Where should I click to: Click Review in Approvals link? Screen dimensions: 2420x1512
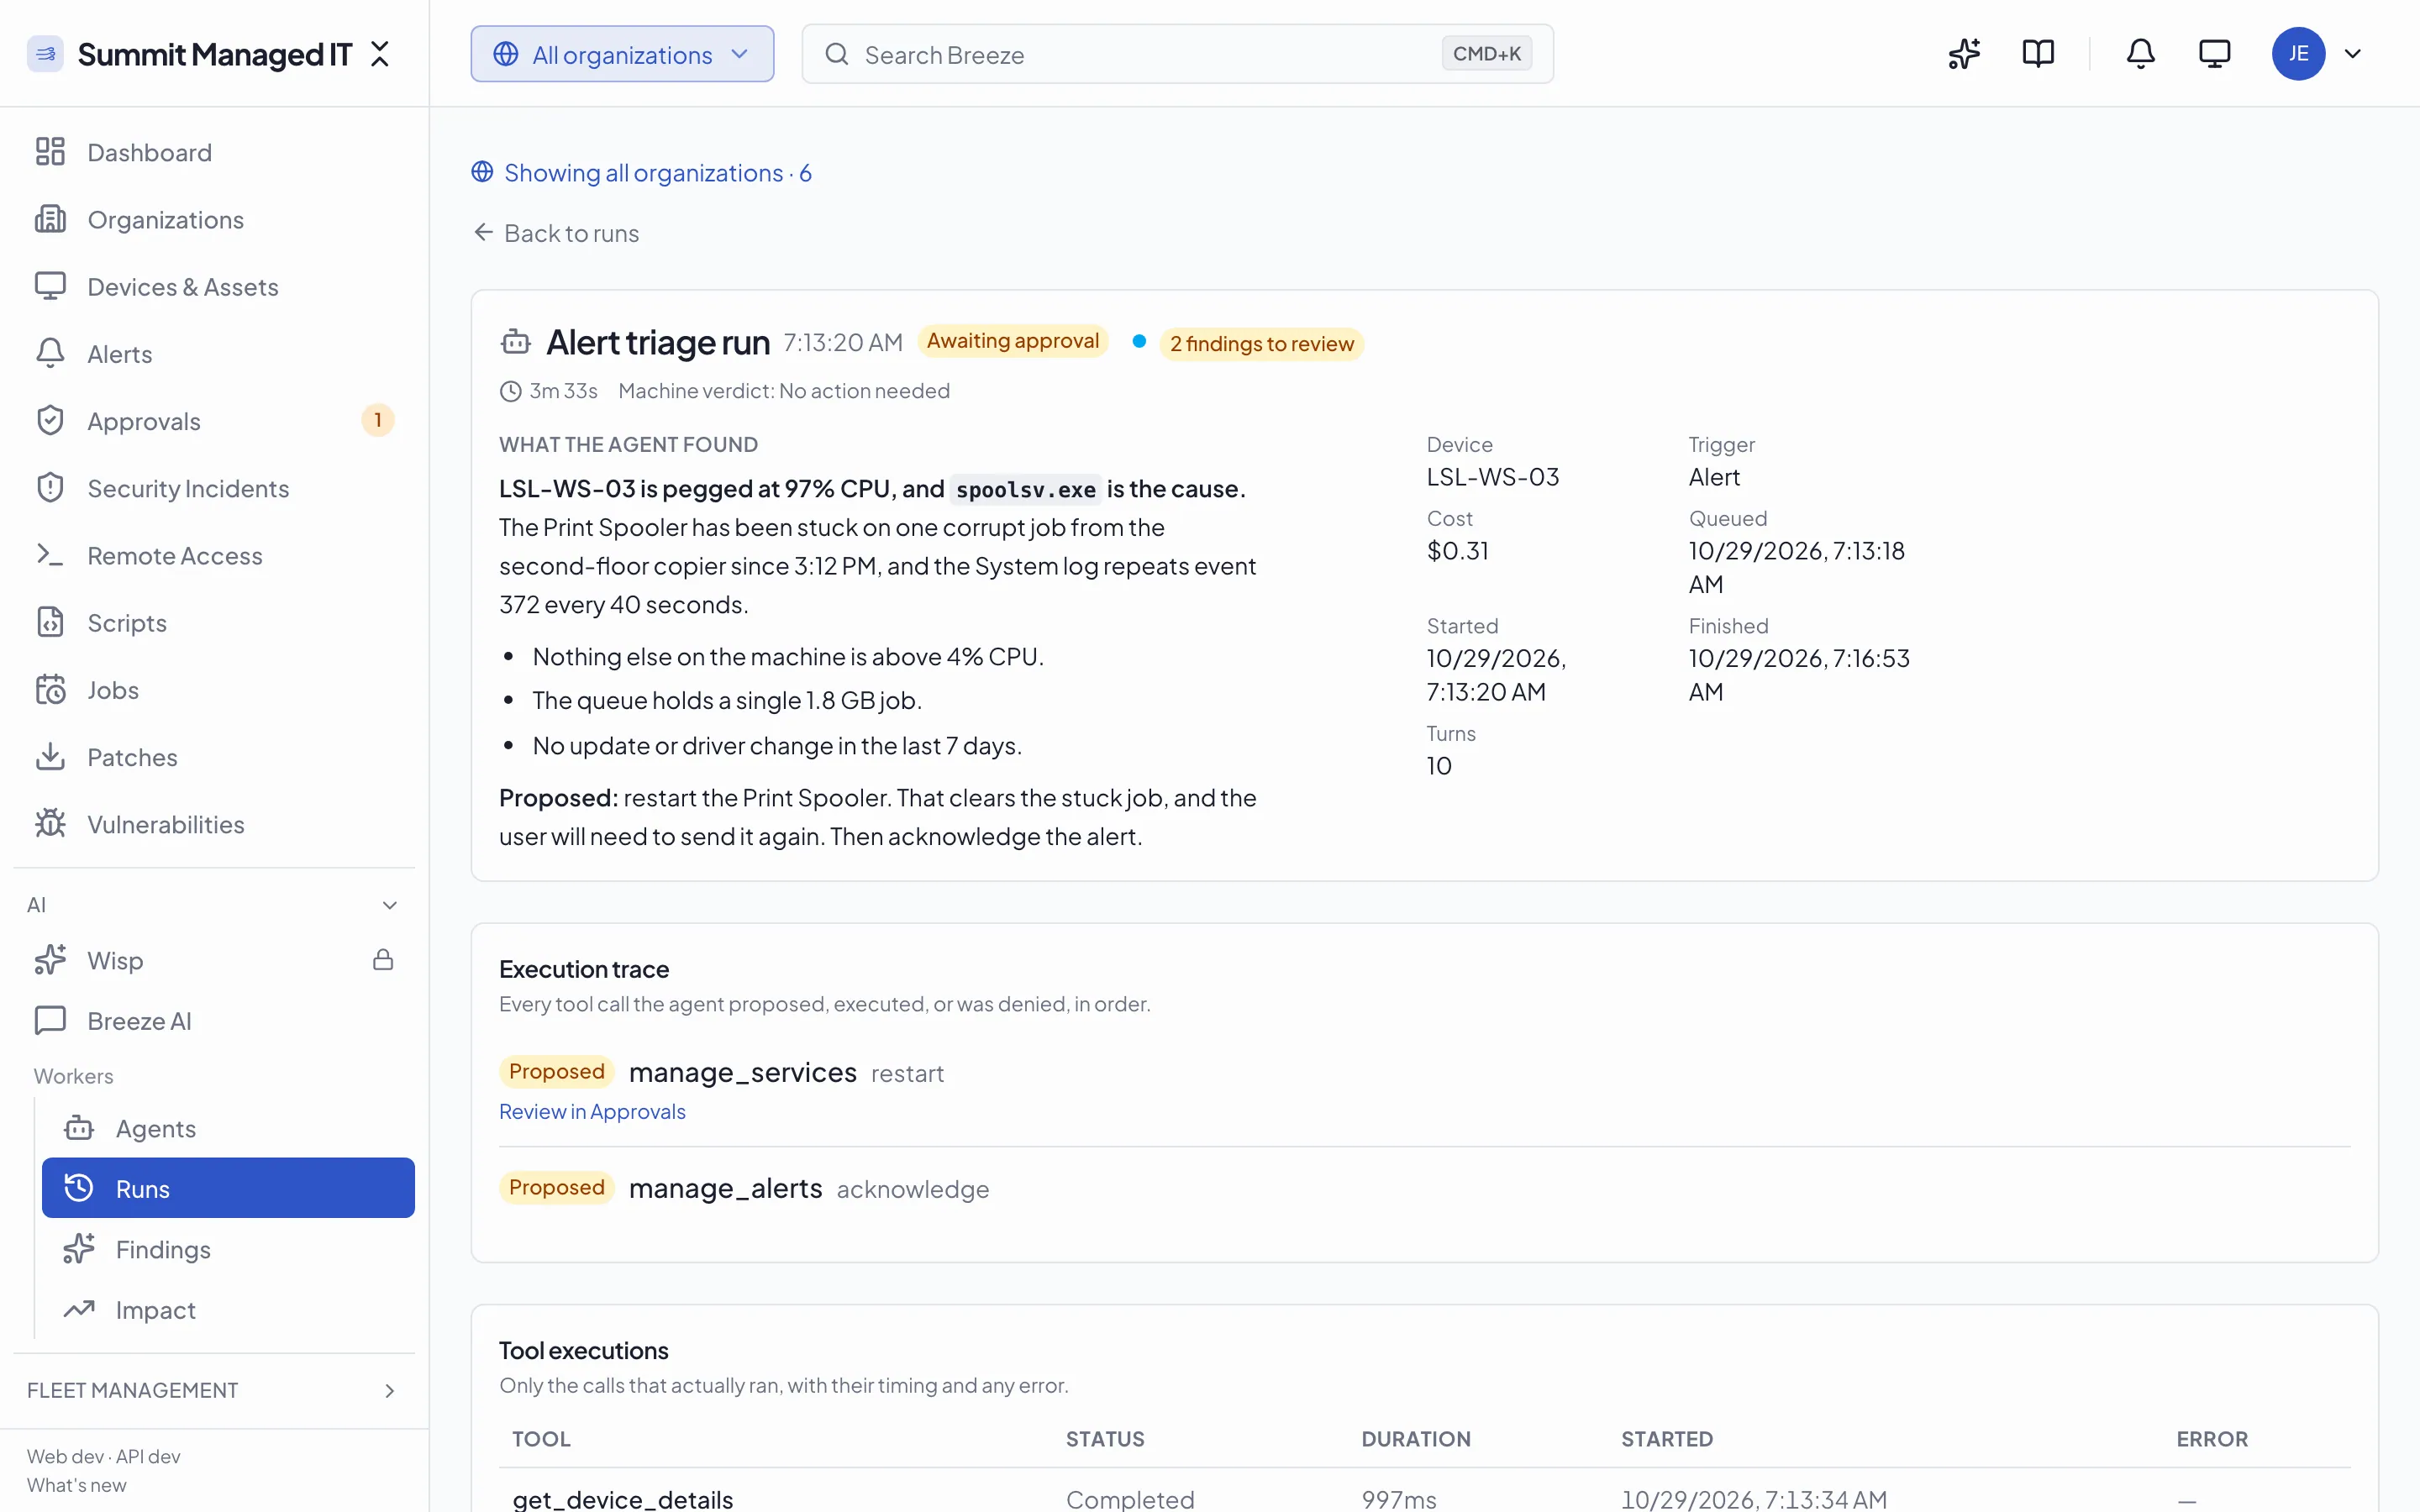[x=592, y=1111]
